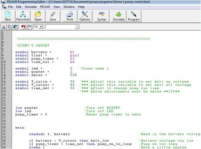The height and width of the screenshot is (149, 201).
Task: Click the copy icon in the edit toolbar
Action: (10, 27)
